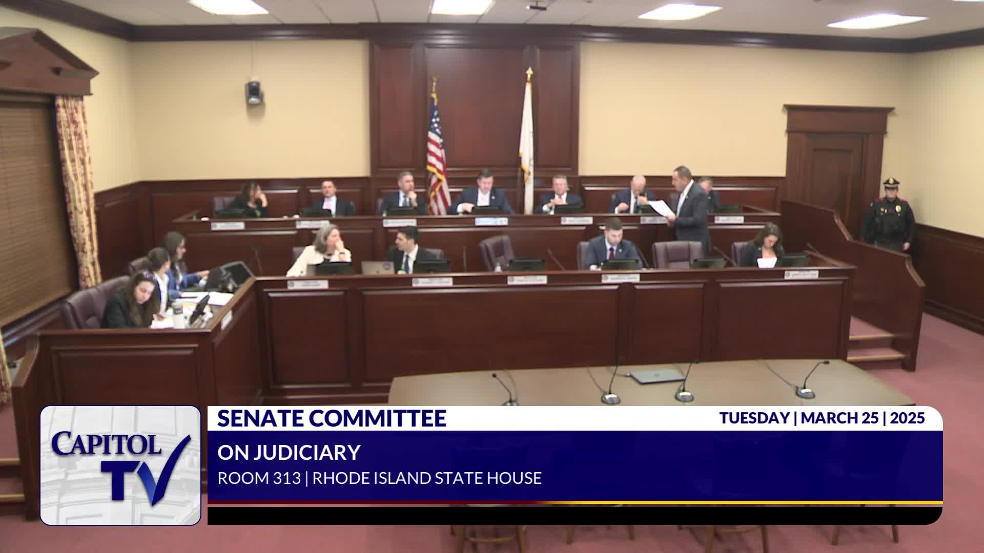Click the empty chair in the front row center
984x553 pixels.
[x=496, y=252]
